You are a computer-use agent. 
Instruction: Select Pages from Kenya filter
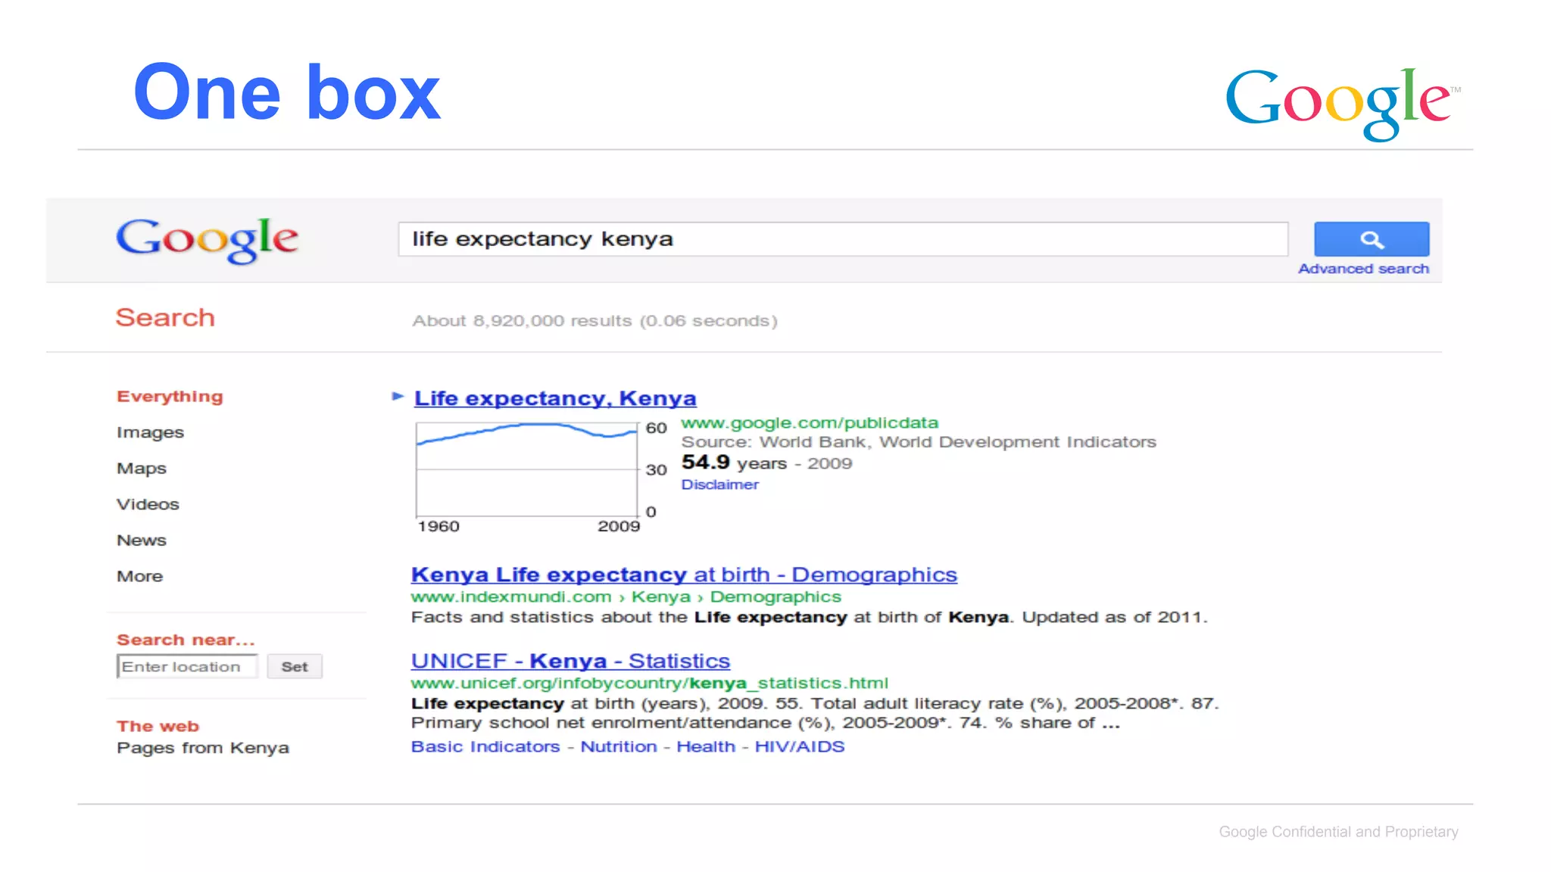pyautogui.click(x=202, y=748)
